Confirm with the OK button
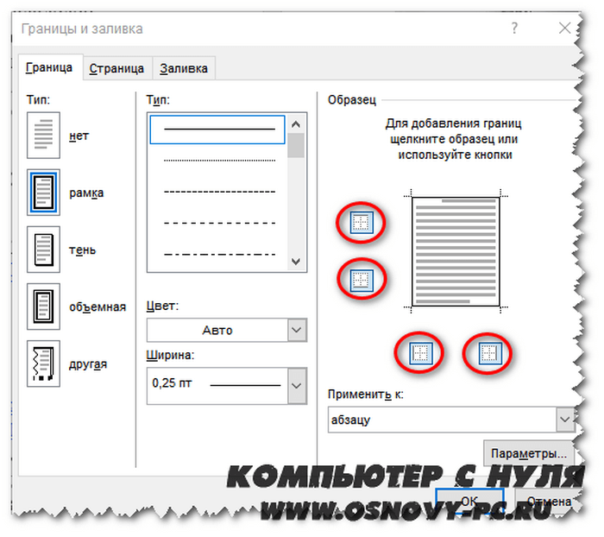 coord(469,501)
